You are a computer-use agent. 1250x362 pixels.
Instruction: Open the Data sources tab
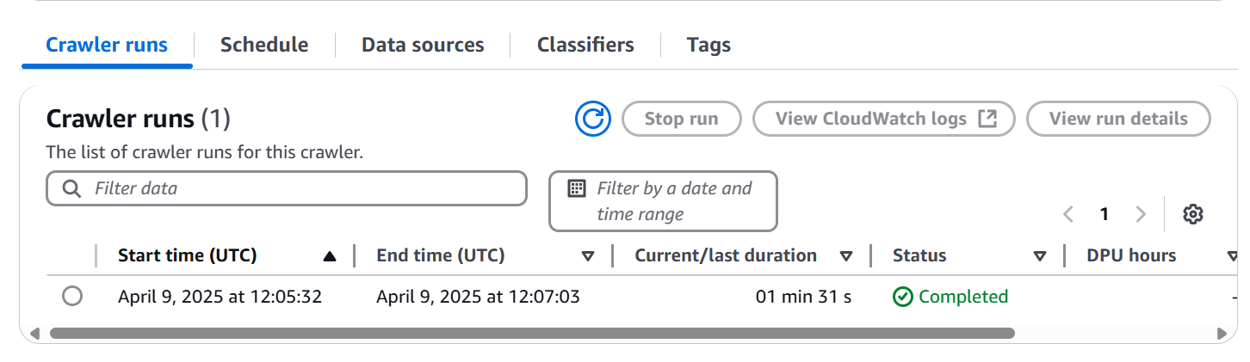423,45
